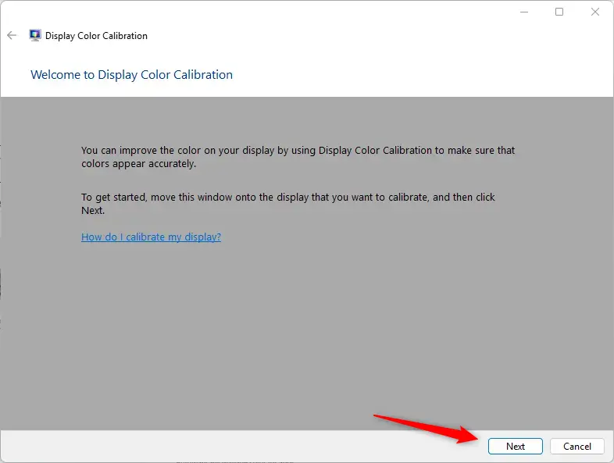This screenshot has height=463, width=614.
Task: Close the Display Color Calibration window
Action: point(594,12)
